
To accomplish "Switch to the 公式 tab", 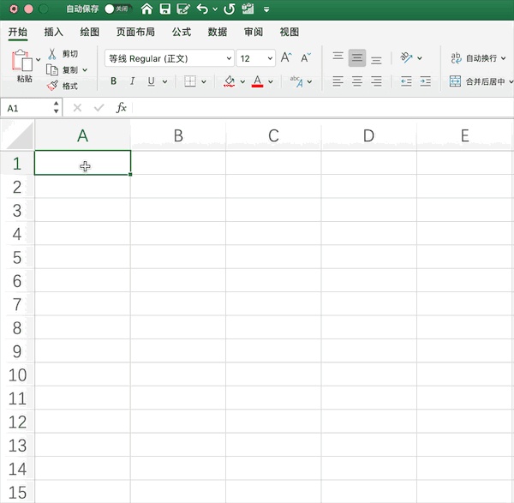I will point(182,32).
